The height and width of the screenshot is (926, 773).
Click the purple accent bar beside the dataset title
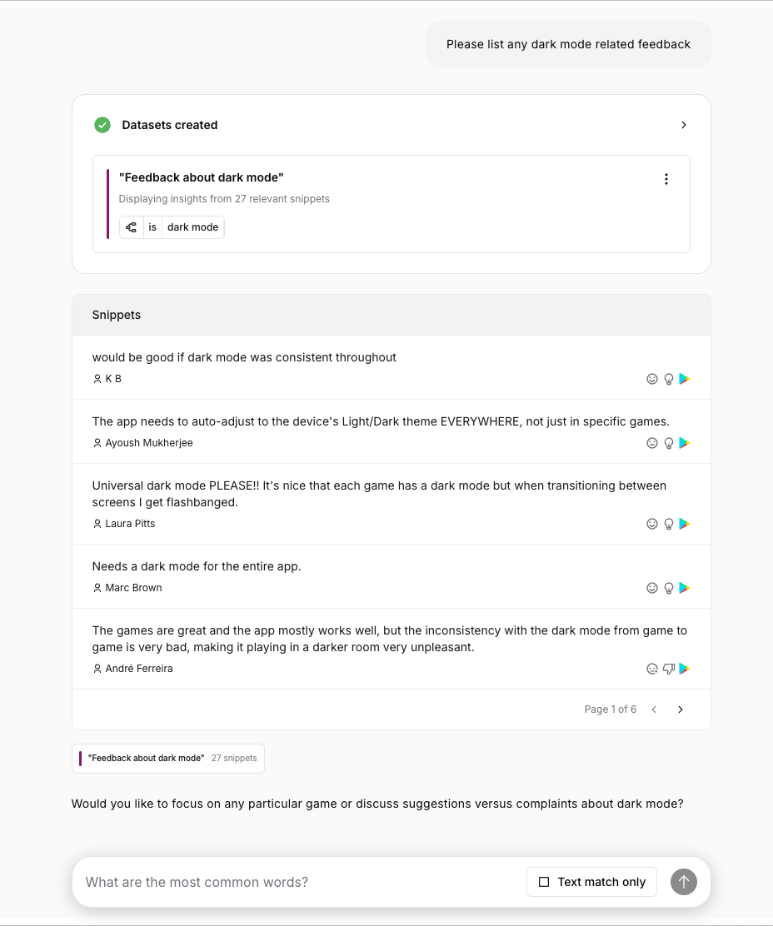(108, 203)
